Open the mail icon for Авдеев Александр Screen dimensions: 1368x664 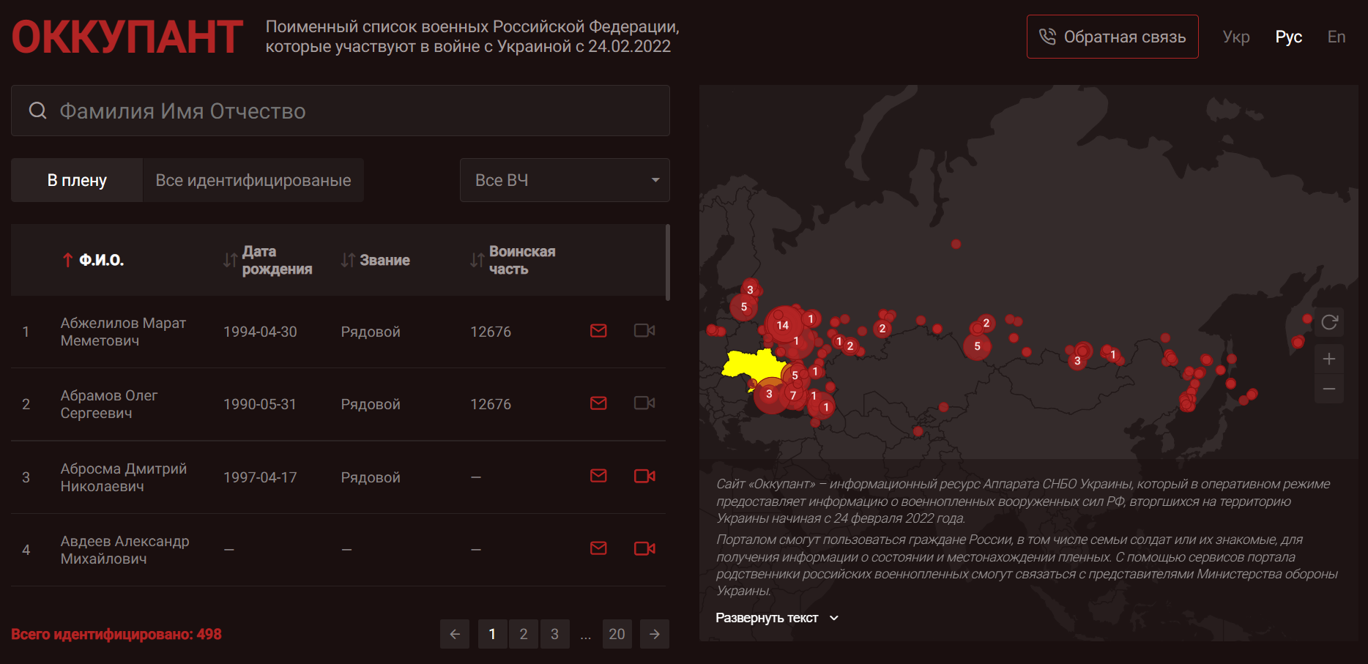click(598, 549)
